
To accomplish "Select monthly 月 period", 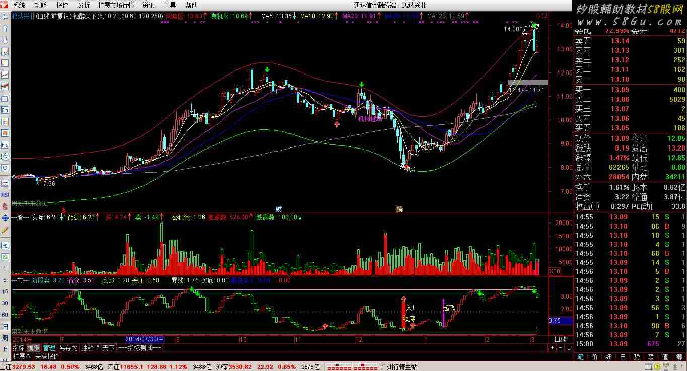I will click(x=5, y=349).
